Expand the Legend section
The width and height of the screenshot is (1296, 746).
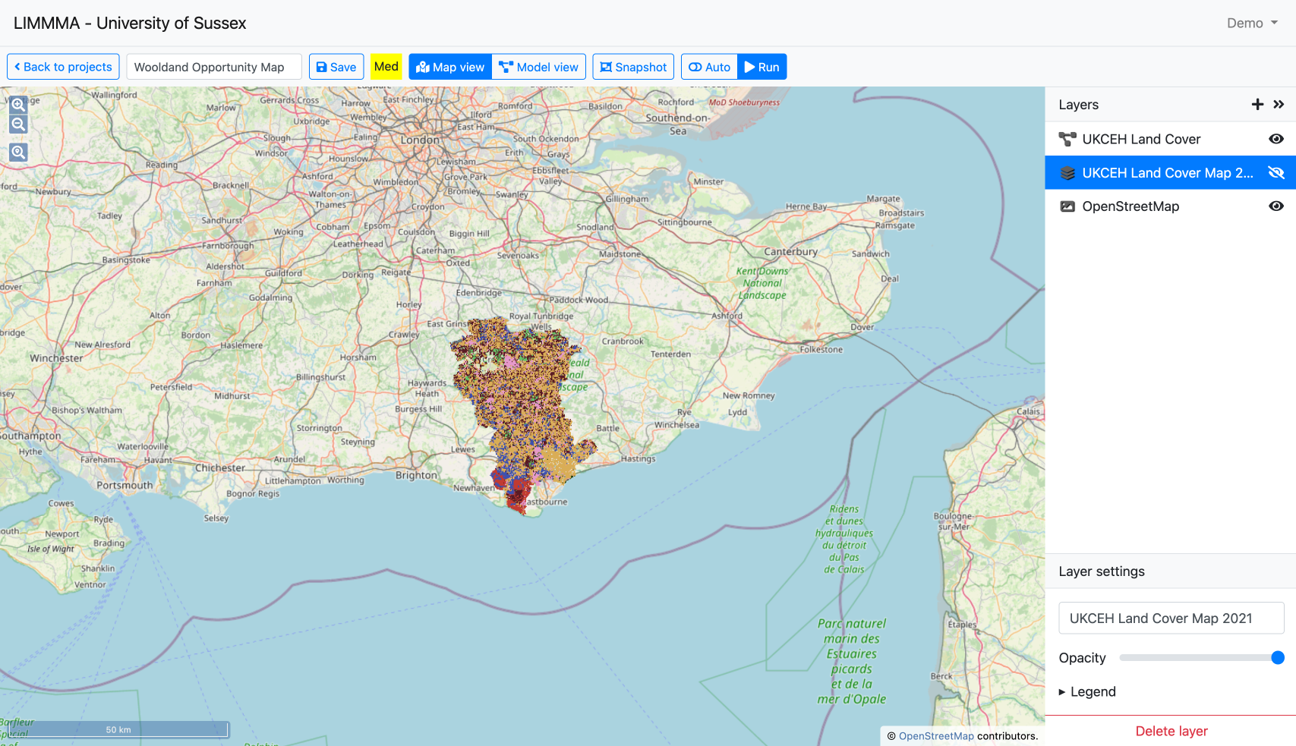pyautogui.click(x=1087, y=691)
